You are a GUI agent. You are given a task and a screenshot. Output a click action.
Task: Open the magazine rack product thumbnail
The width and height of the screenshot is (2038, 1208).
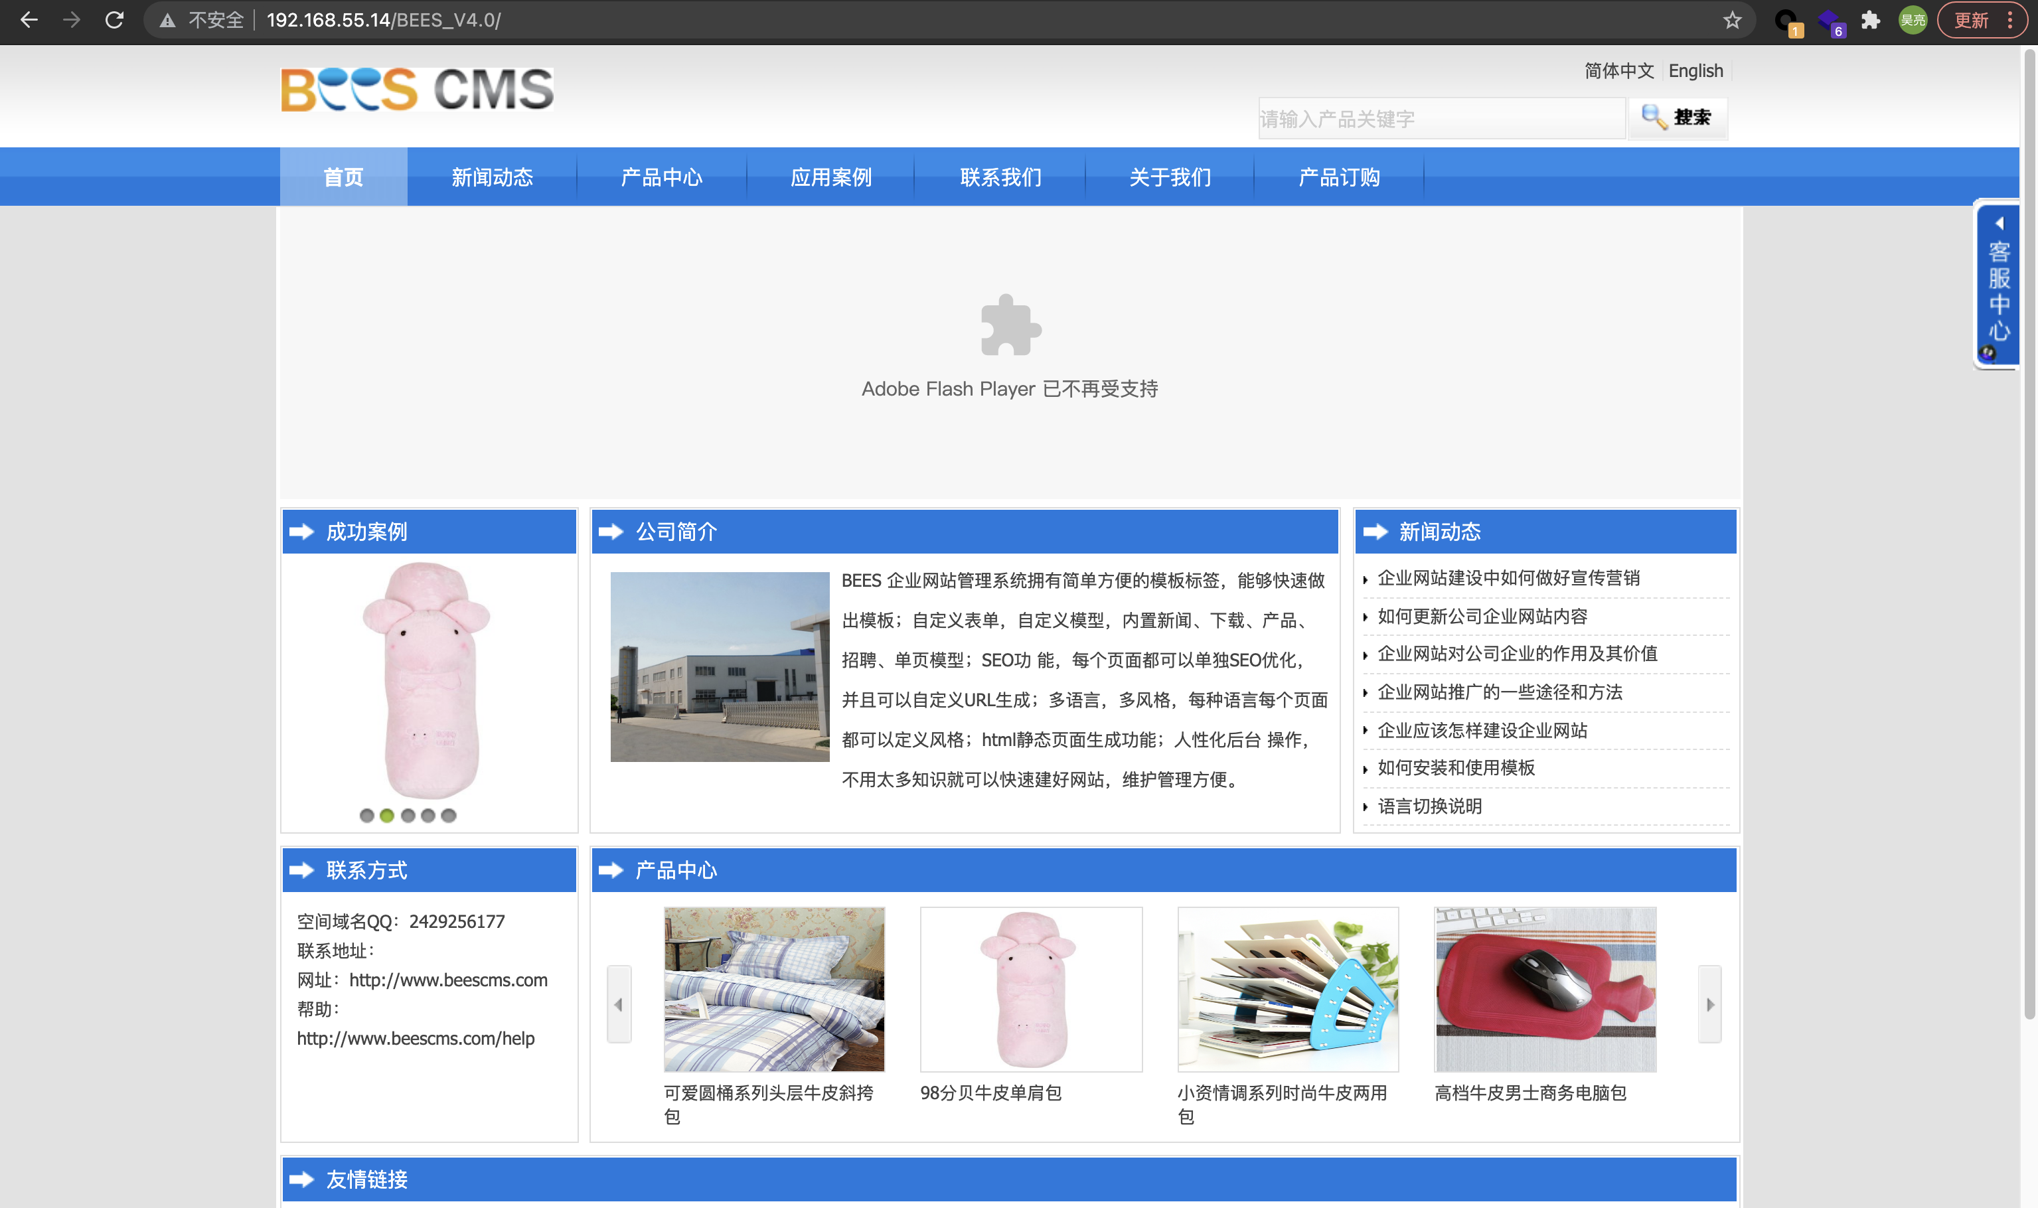pyautogui.click(x=1288, y=989)
